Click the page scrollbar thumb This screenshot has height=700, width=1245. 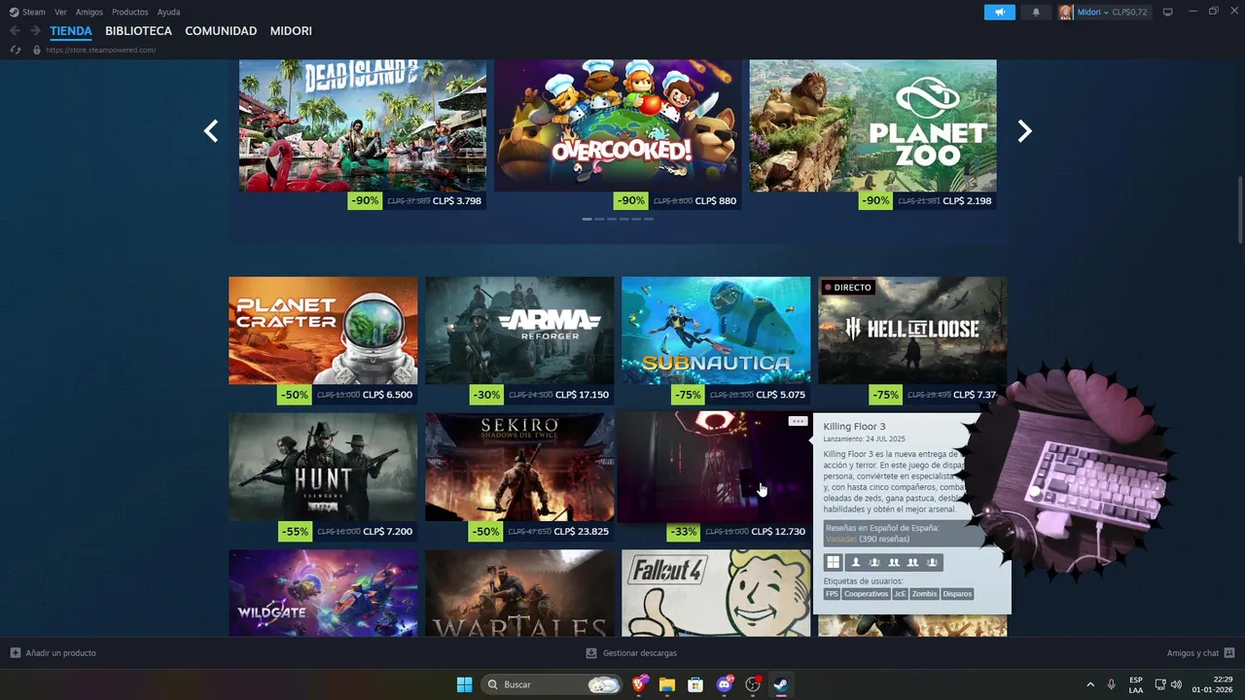coord(1239,209)
